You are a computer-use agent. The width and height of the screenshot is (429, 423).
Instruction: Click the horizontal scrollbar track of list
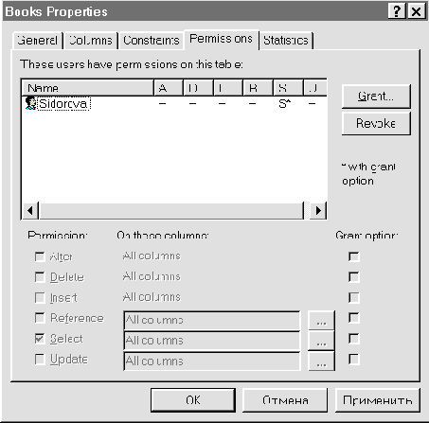(170, 210)
